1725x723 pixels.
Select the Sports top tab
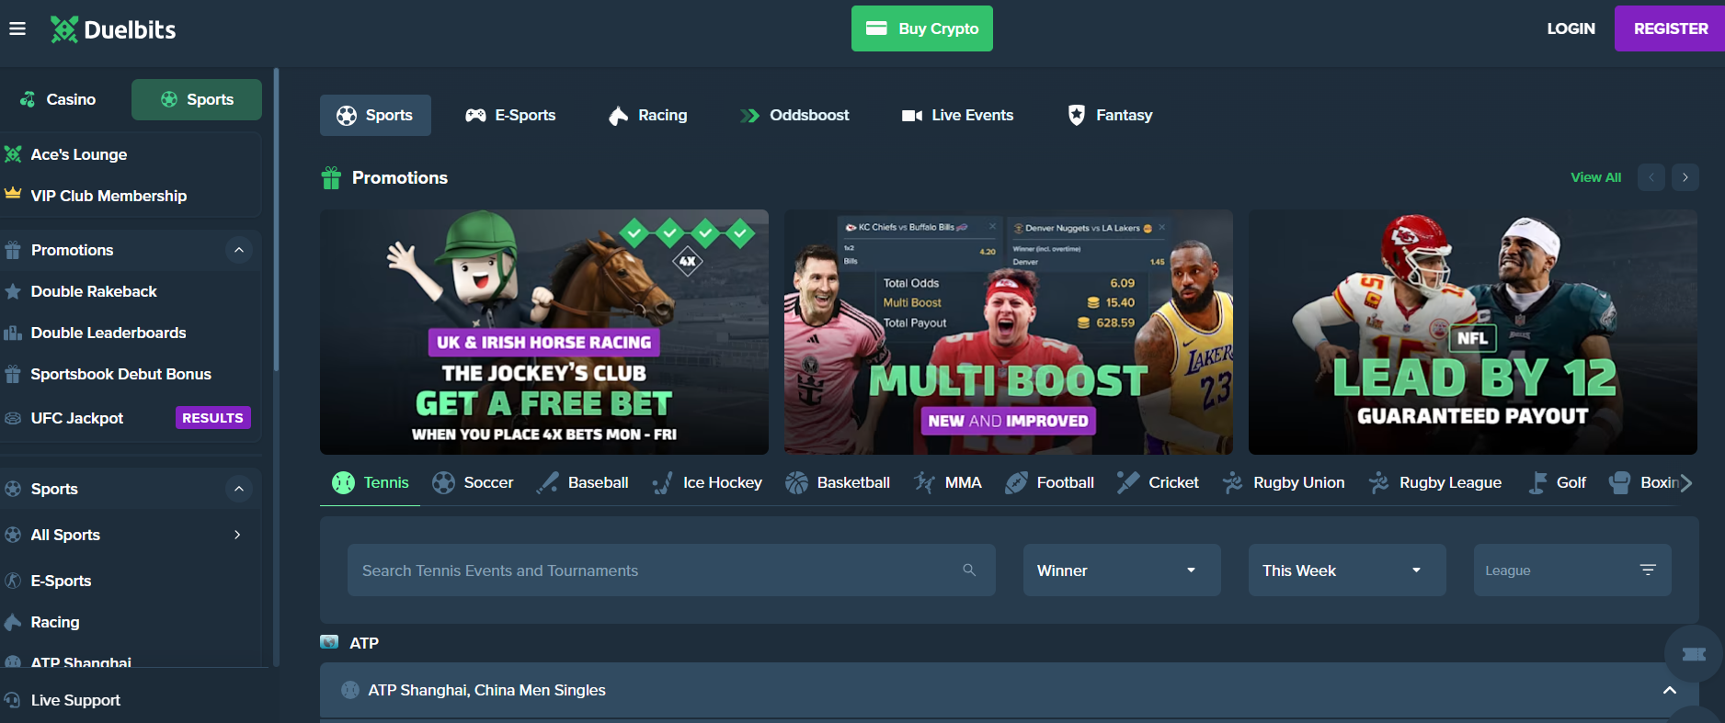[x=375, y=115]
